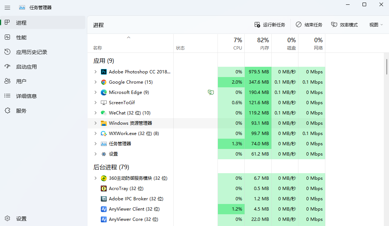389x226 pixels.
Task: Click the AnyViewer Client icon
Action: [104, 209]
